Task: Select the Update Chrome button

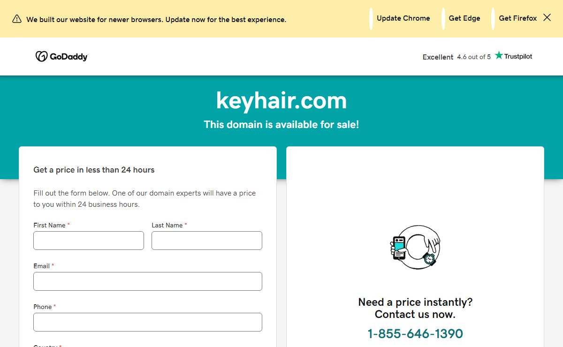Action: point(403,18)
